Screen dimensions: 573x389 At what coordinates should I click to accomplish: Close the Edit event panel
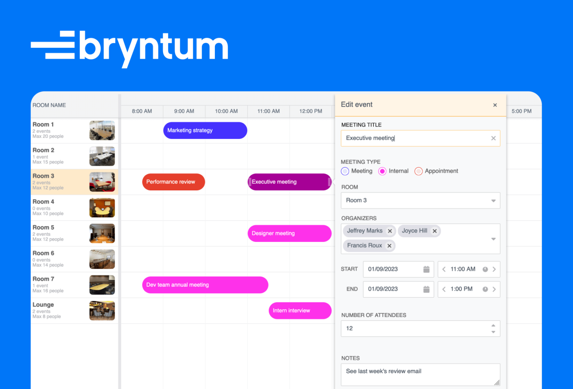(495, 105)
